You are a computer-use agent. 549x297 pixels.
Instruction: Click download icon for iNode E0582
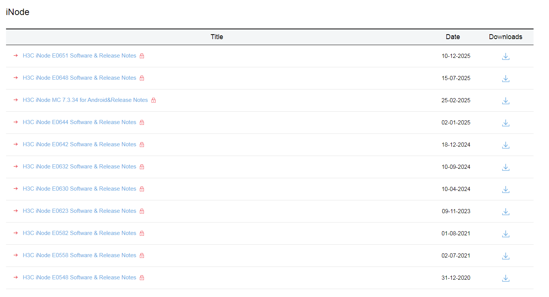506,234
